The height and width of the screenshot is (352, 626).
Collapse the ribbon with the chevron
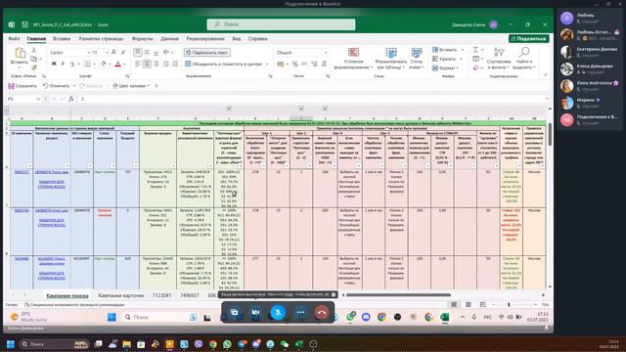pyautogui.click(x=546, y=74)
